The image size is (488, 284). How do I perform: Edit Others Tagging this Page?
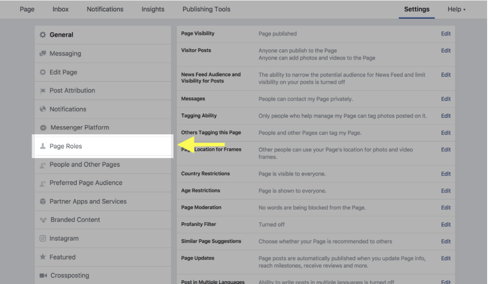pyautogui.click(x=446, y=133)
